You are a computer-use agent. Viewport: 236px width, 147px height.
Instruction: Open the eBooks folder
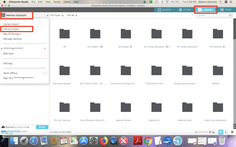click(x=218, y=70)
